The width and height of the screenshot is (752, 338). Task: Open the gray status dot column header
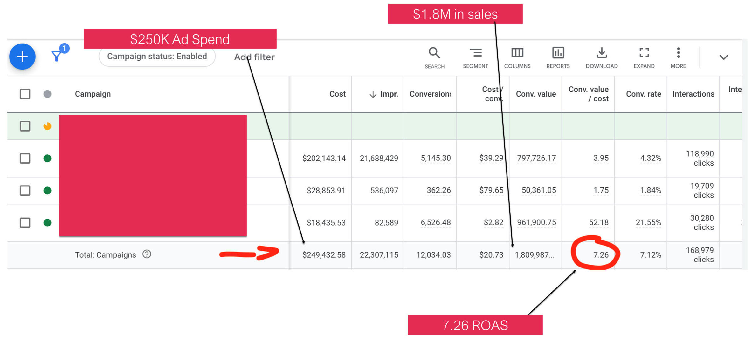(47, 94)
